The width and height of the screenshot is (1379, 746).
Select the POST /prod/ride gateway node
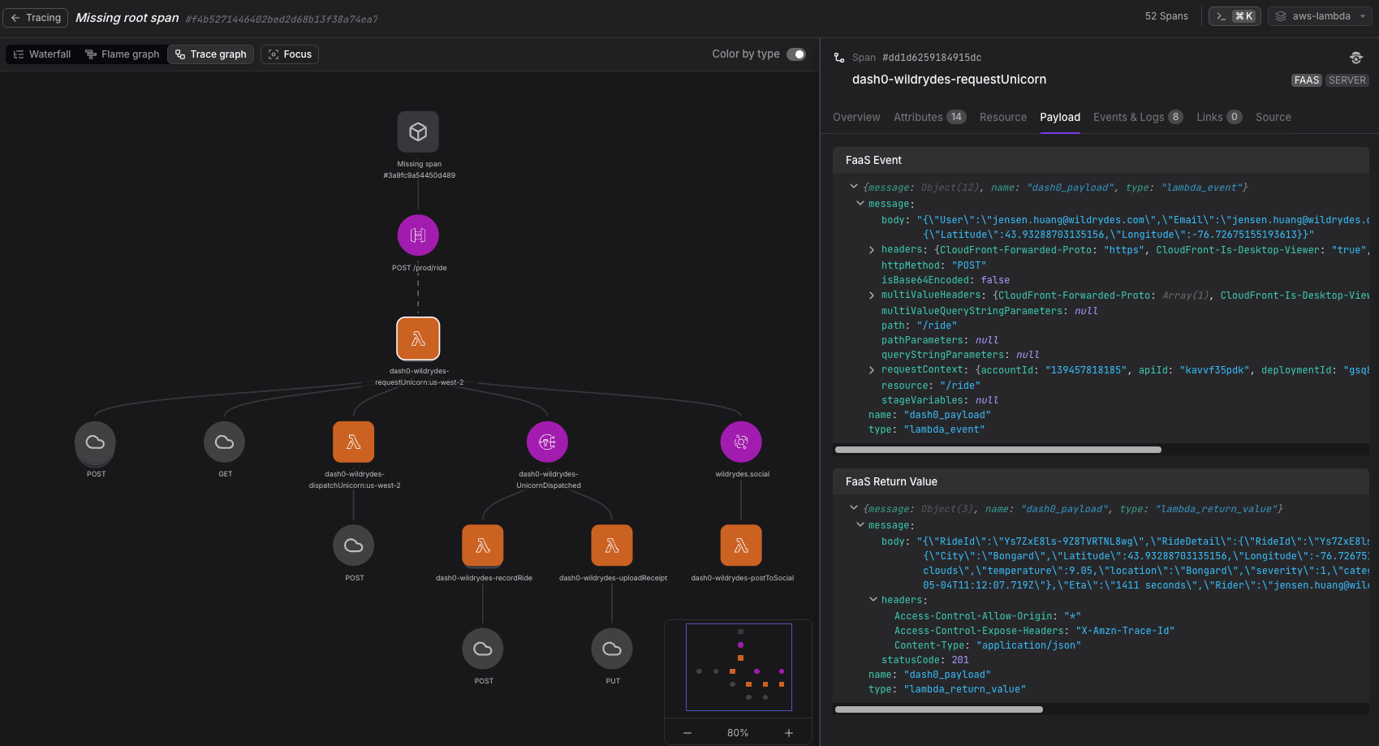(x=418, y=235)
